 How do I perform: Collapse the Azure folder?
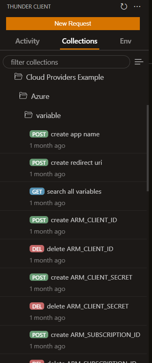pos(40,96)
